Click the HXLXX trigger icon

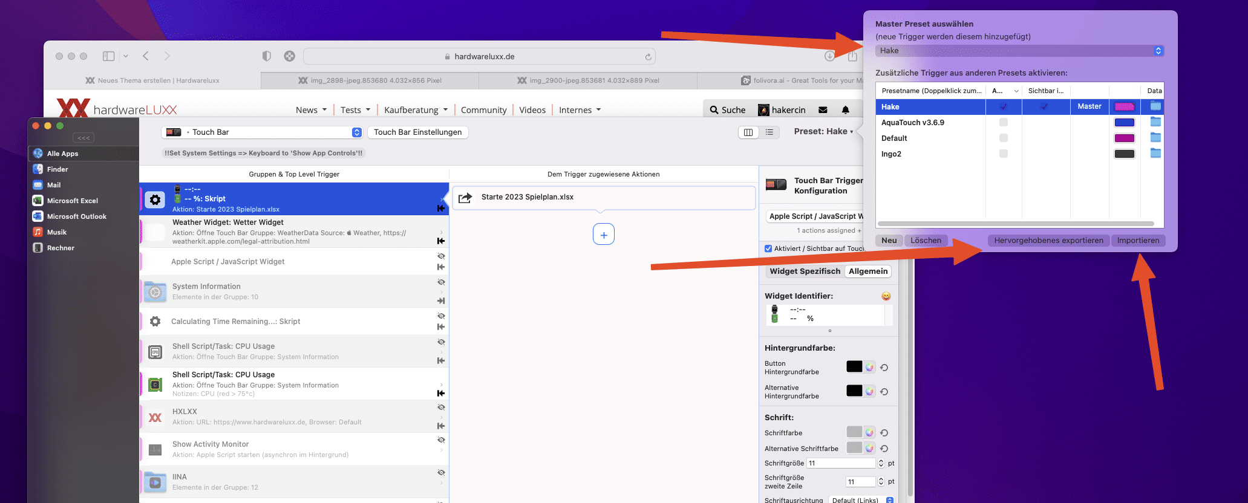(155, 417)
